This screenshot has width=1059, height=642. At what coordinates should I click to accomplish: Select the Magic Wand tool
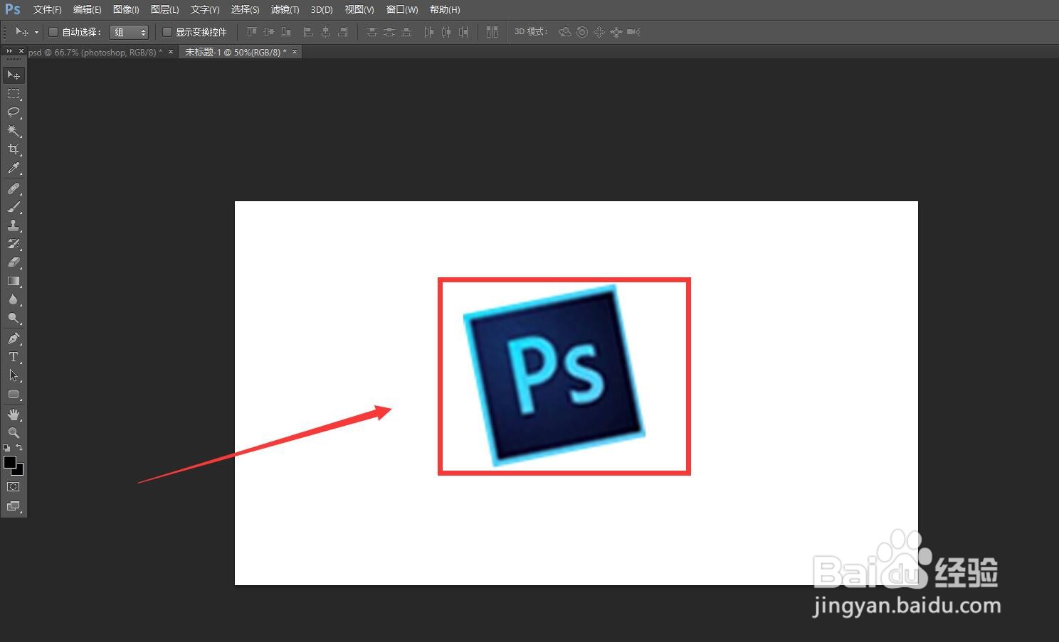coord(14,131)
